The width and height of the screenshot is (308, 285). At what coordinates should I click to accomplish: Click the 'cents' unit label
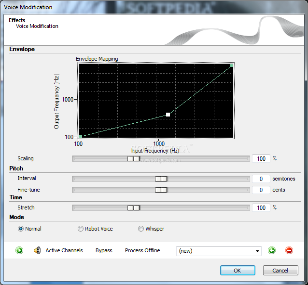point(279,190)
